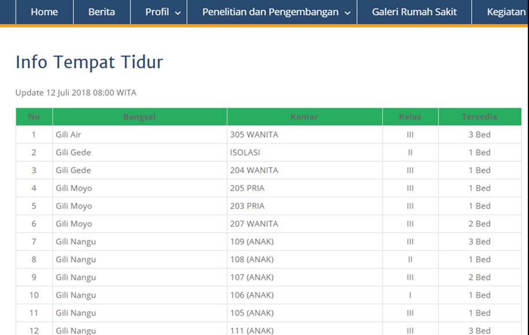This screenshot has width=529, height=335.
Task: Open the Home menu item
Action: (x=45, y=12)
